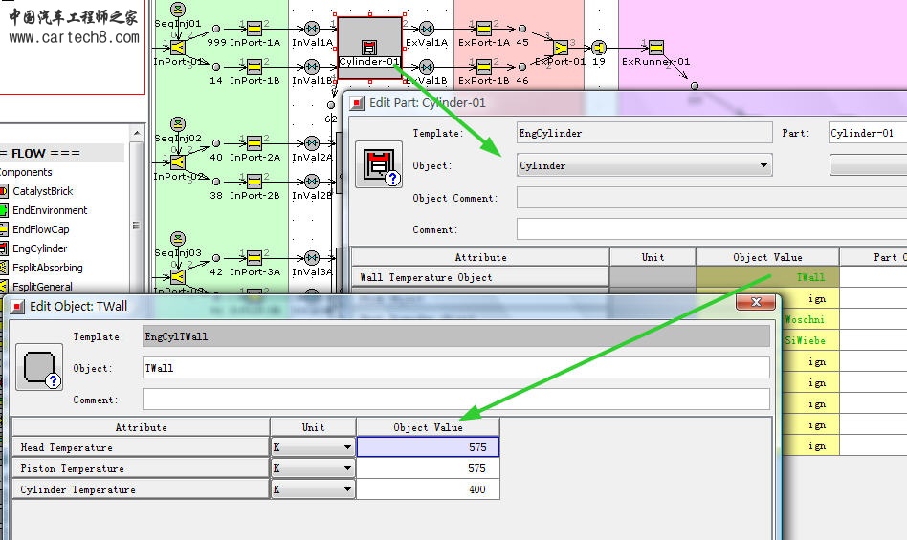Select the SeqInj01 injector icon
Image resolution: width=907 pixels, height=540 pixels.
(178, 9)
